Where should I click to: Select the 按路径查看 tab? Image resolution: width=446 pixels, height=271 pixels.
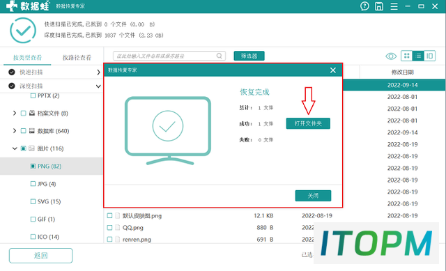coord(77,58)
